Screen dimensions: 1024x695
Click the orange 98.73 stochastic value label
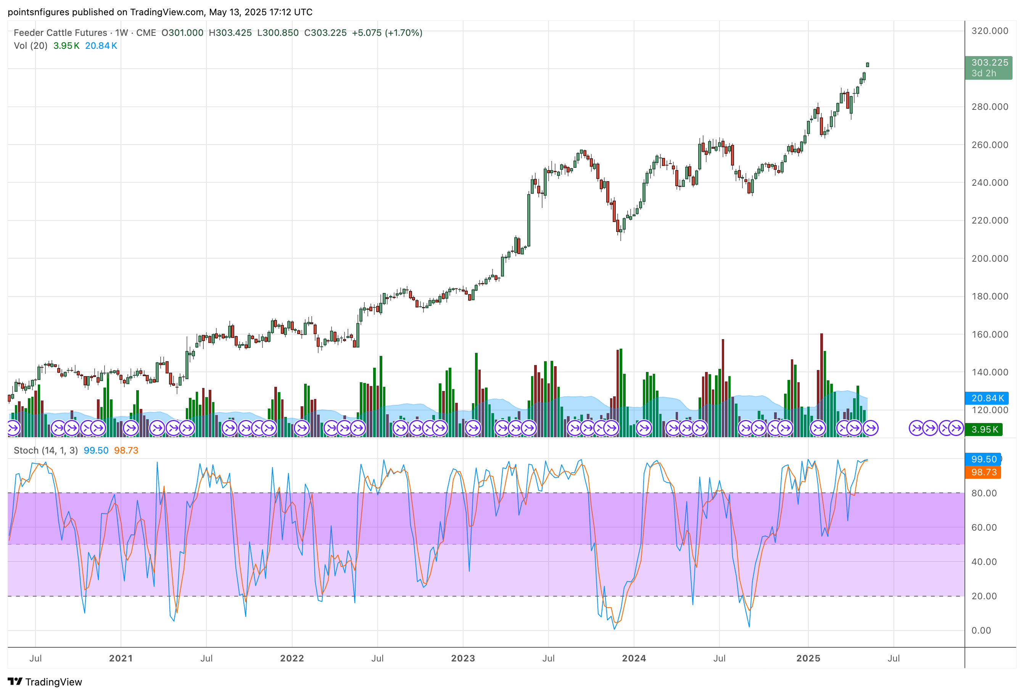(984, 472)
